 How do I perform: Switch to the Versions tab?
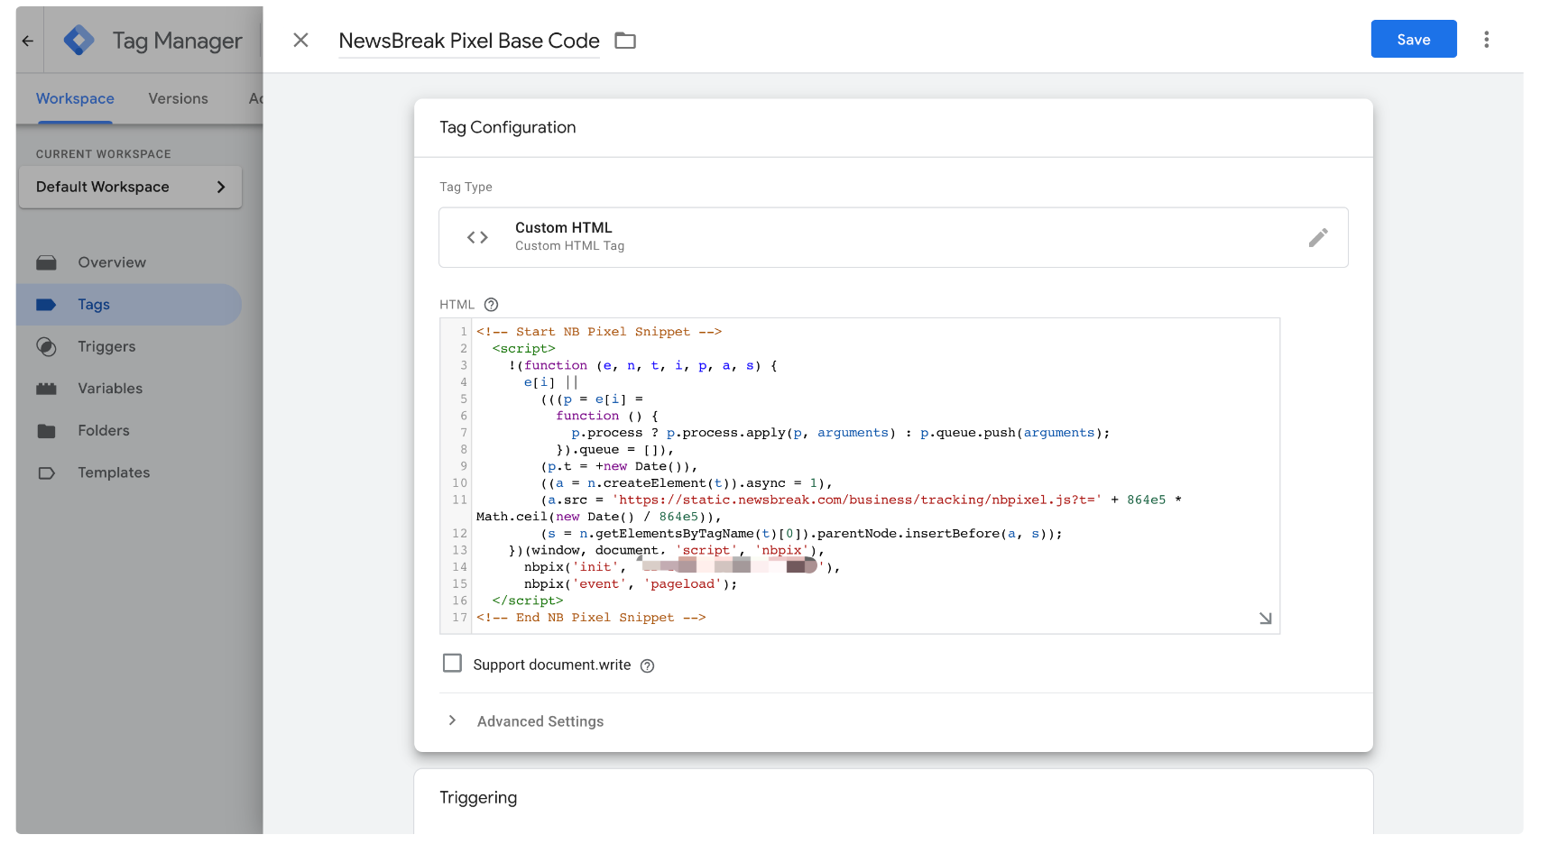point(178,98)
